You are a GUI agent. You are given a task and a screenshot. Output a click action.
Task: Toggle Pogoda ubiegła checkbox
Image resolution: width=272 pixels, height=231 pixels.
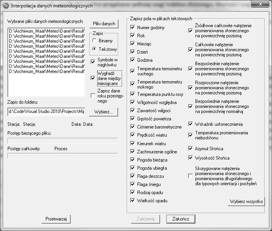(133, 168)
